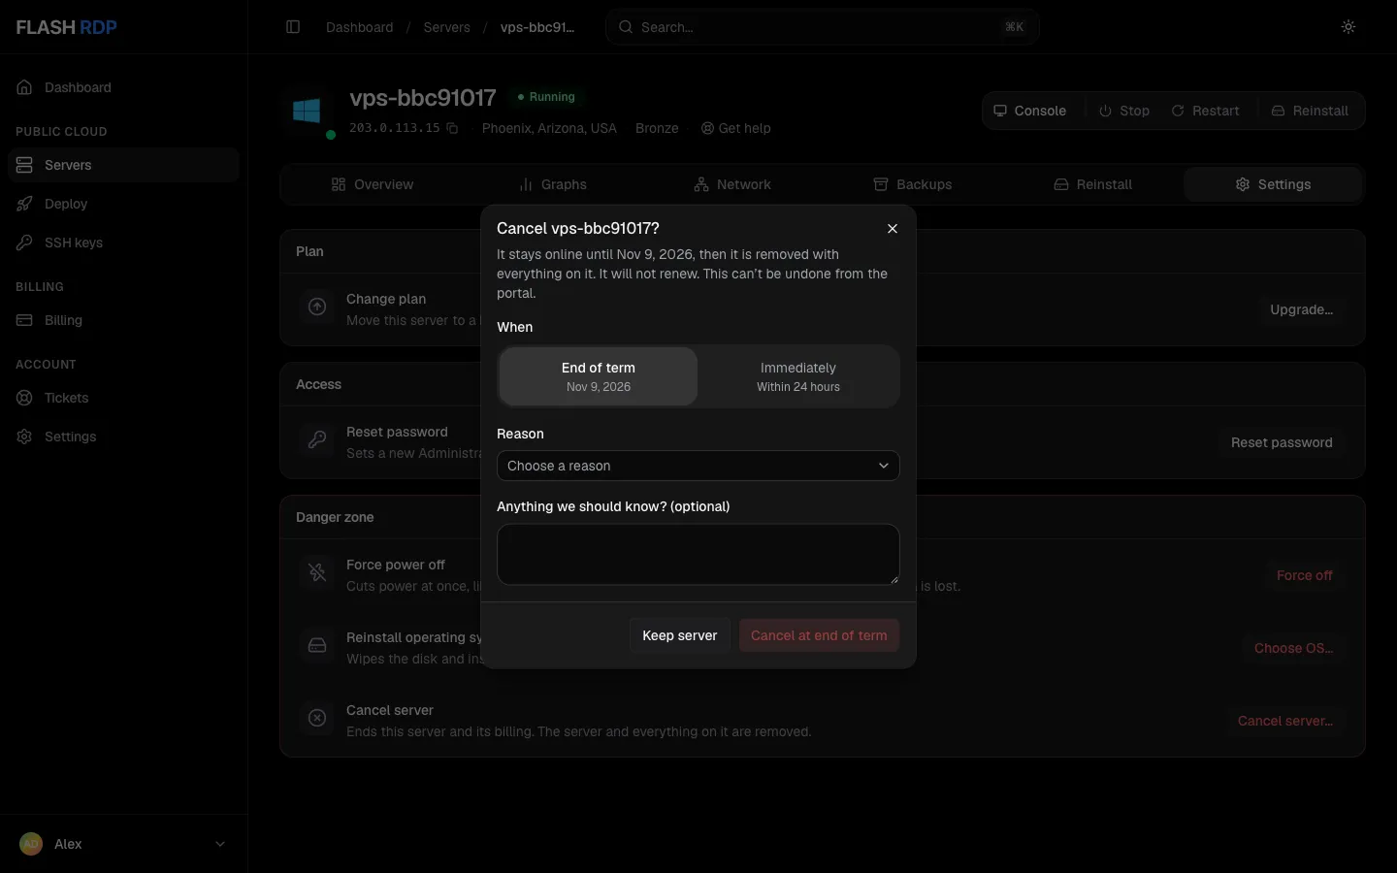Click the Change plan arrow icon

tap(317, 307)
